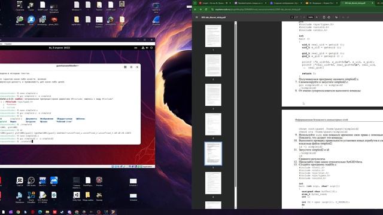Image resolution: width=383 pixels, height=215 pixels.
Task: Zoom in the PDF with plus button
Action: click(x=317, y=17)
